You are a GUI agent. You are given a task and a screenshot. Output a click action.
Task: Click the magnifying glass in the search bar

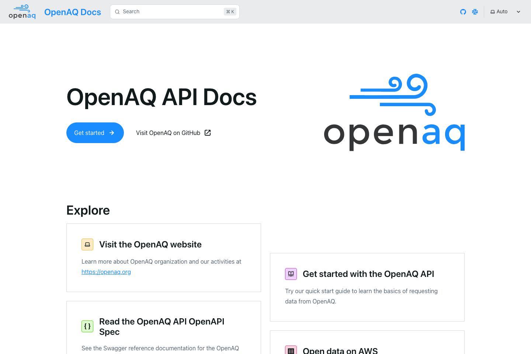click(117, 11)
